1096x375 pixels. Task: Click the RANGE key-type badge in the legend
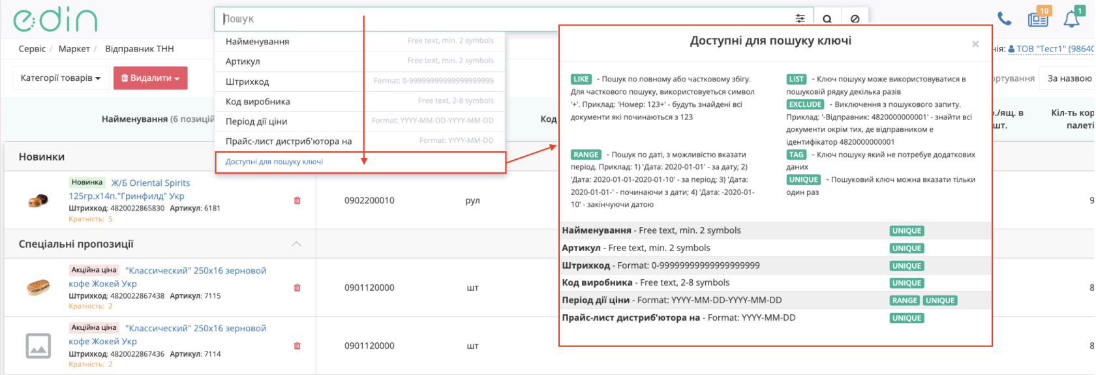586,155
